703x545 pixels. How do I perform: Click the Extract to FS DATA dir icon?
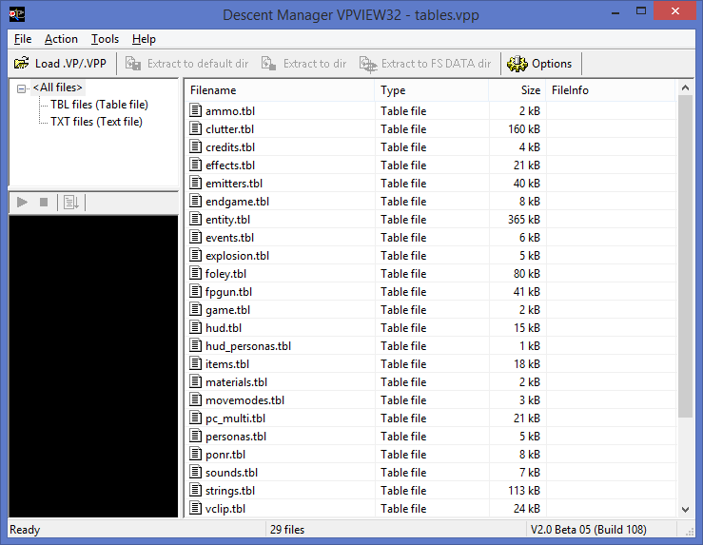click(368, 64)
